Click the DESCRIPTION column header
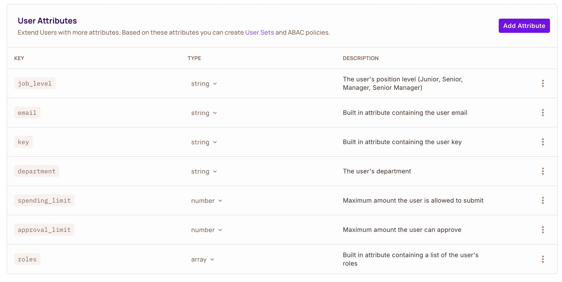562x282 pixels. click(x=360, y=58)
